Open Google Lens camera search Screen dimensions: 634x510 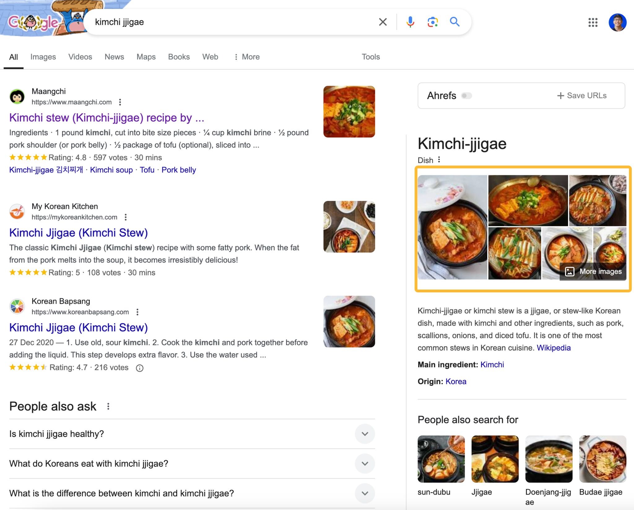(x=432, y=22)
